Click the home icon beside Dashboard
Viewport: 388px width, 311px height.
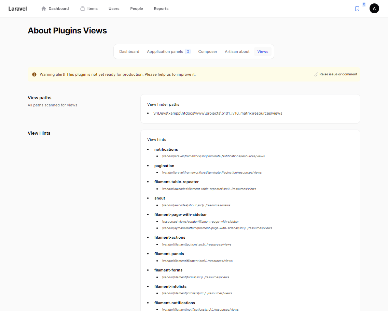point(44,9)
